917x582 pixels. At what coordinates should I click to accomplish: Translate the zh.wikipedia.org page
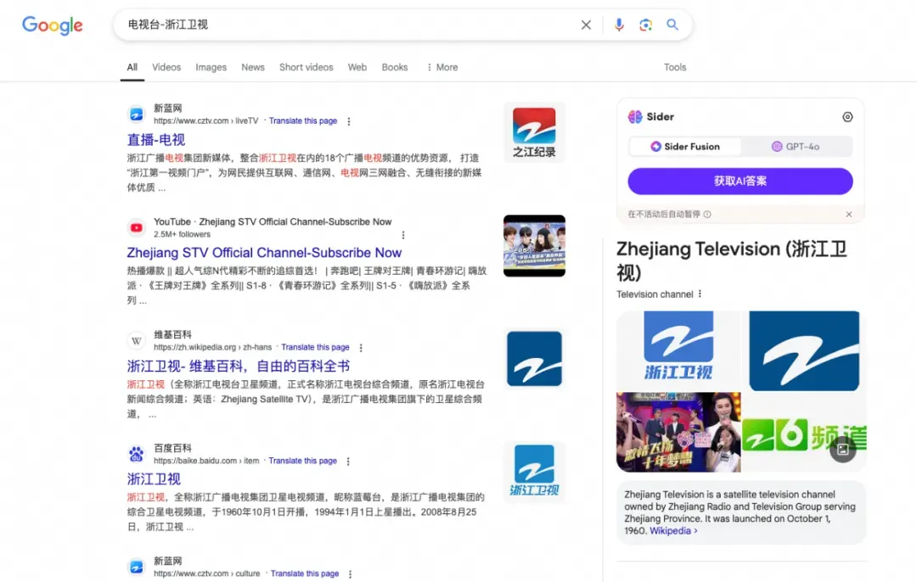coord(315,347)
